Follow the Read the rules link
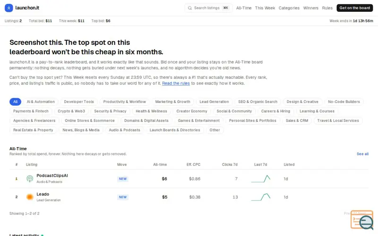The height and width of the screenshot is (236, 378). click(x=176, y=84)
